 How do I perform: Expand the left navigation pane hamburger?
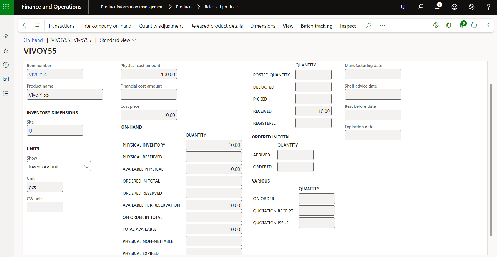point(6,22)
